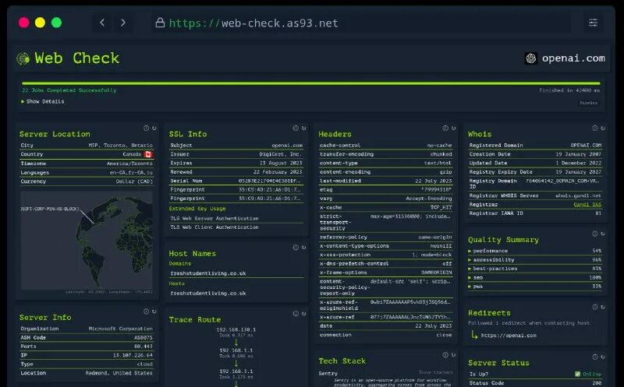
Task: Expand the seo score row
Action: click(535, 277)
